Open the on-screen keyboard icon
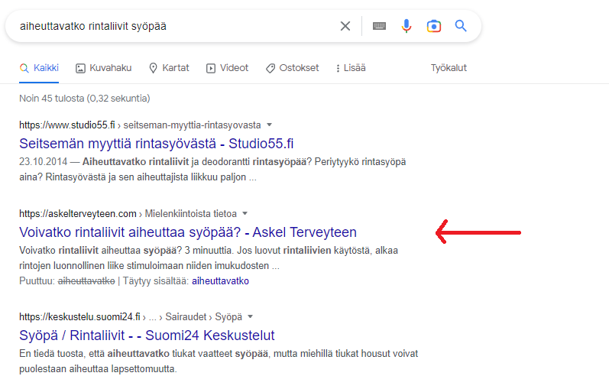Screen dimensions: 609x389 pyautogui.click(x=379, y=26)
